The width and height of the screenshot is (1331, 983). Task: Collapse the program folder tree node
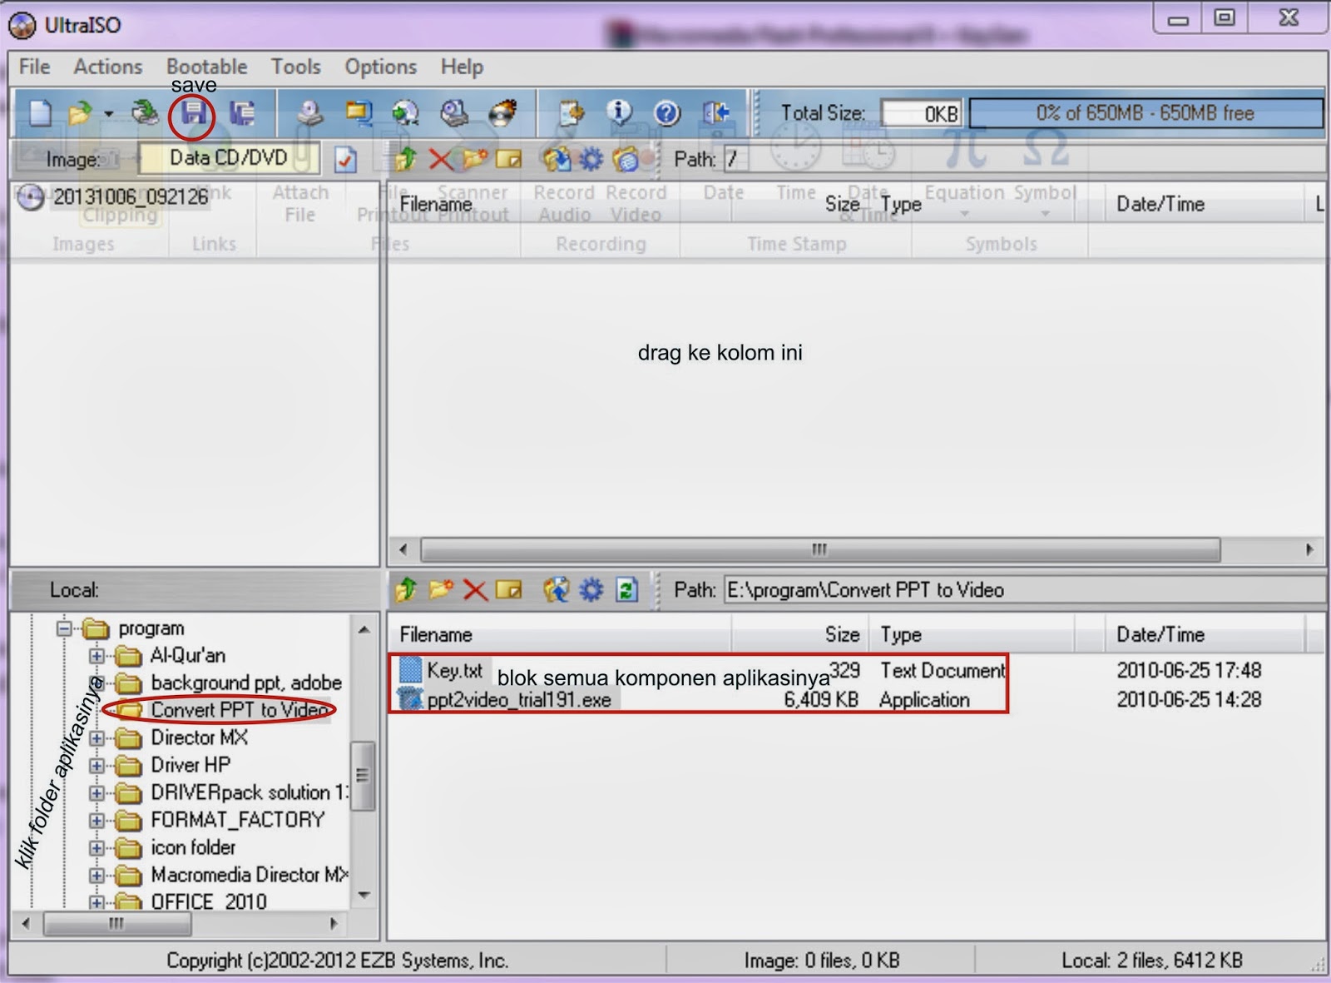click(x=64, y=628)
